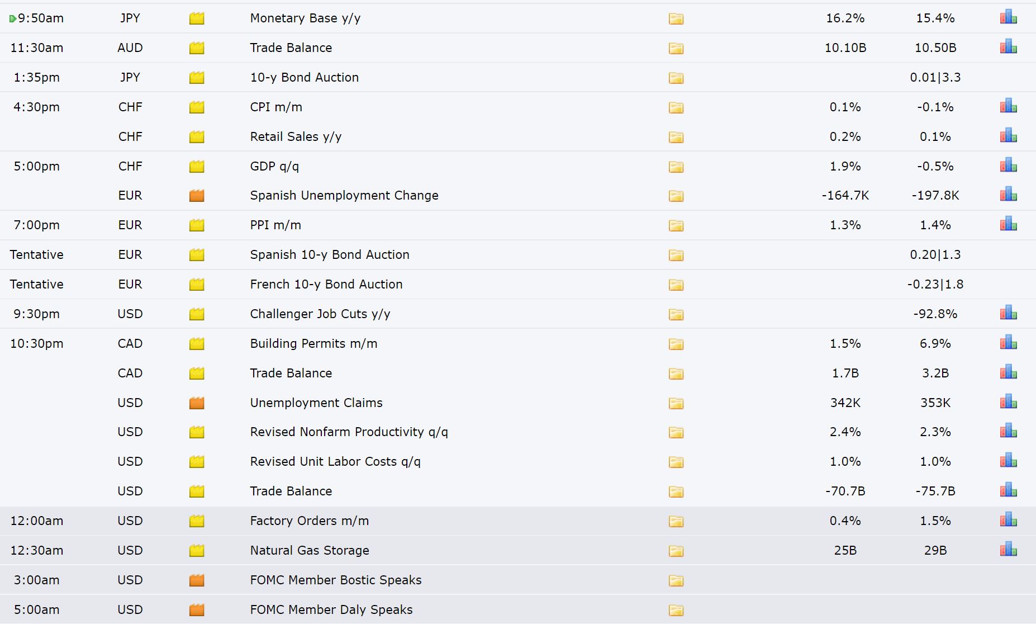
Task: Open detail folder for PPI m/m
Action: click(676, 225)
